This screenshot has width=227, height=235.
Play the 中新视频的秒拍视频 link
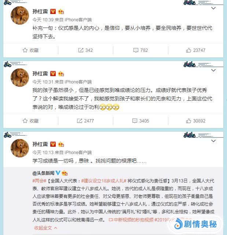131,220
